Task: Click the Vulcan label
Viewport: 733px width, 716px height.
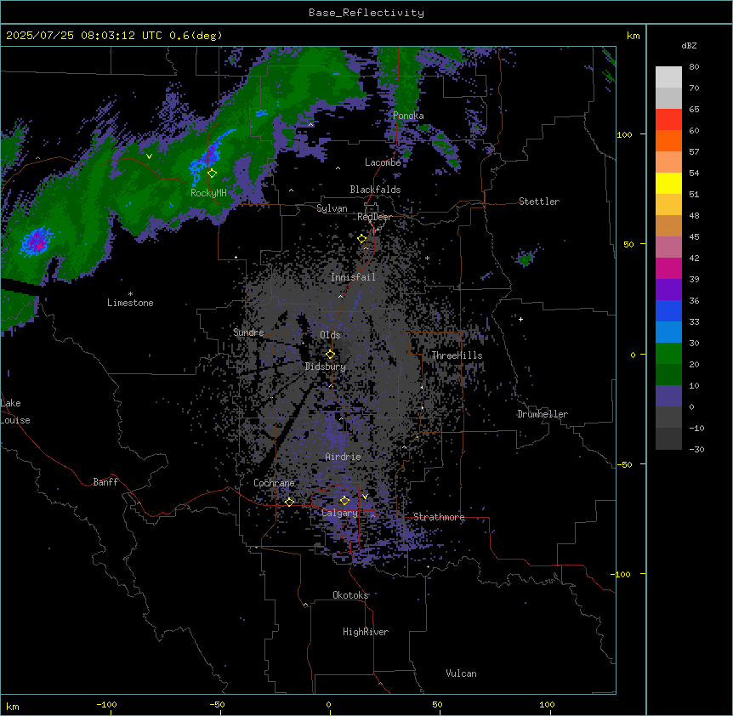Action: pyautogui.click(x=462, y=673)
